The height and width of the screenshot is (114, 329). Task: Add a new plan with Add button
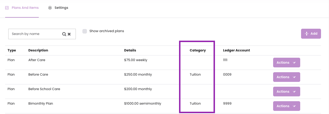[x=311, y=34]
